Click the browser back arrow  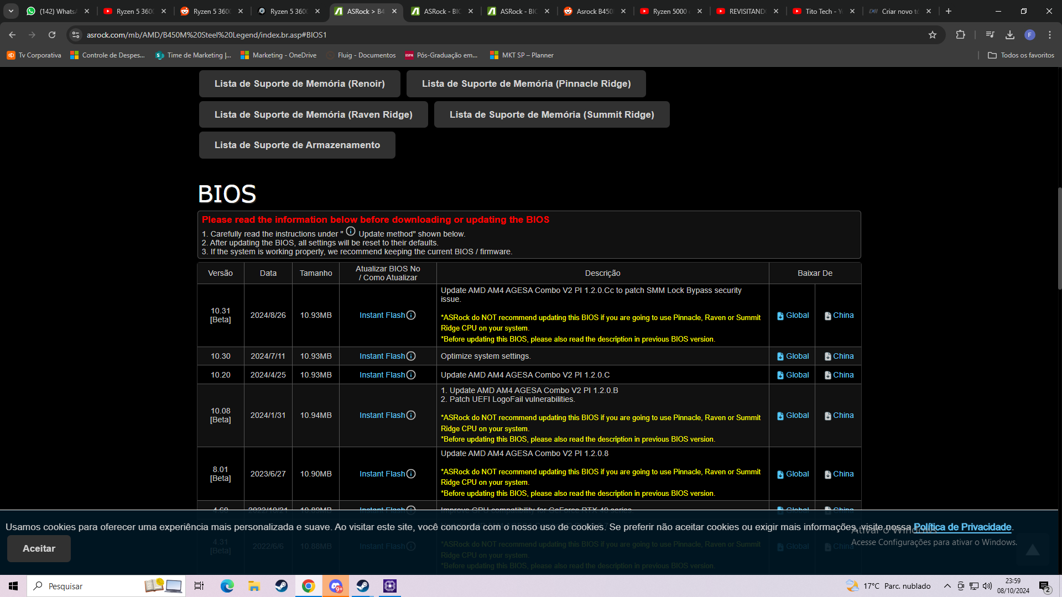(12, 35)
